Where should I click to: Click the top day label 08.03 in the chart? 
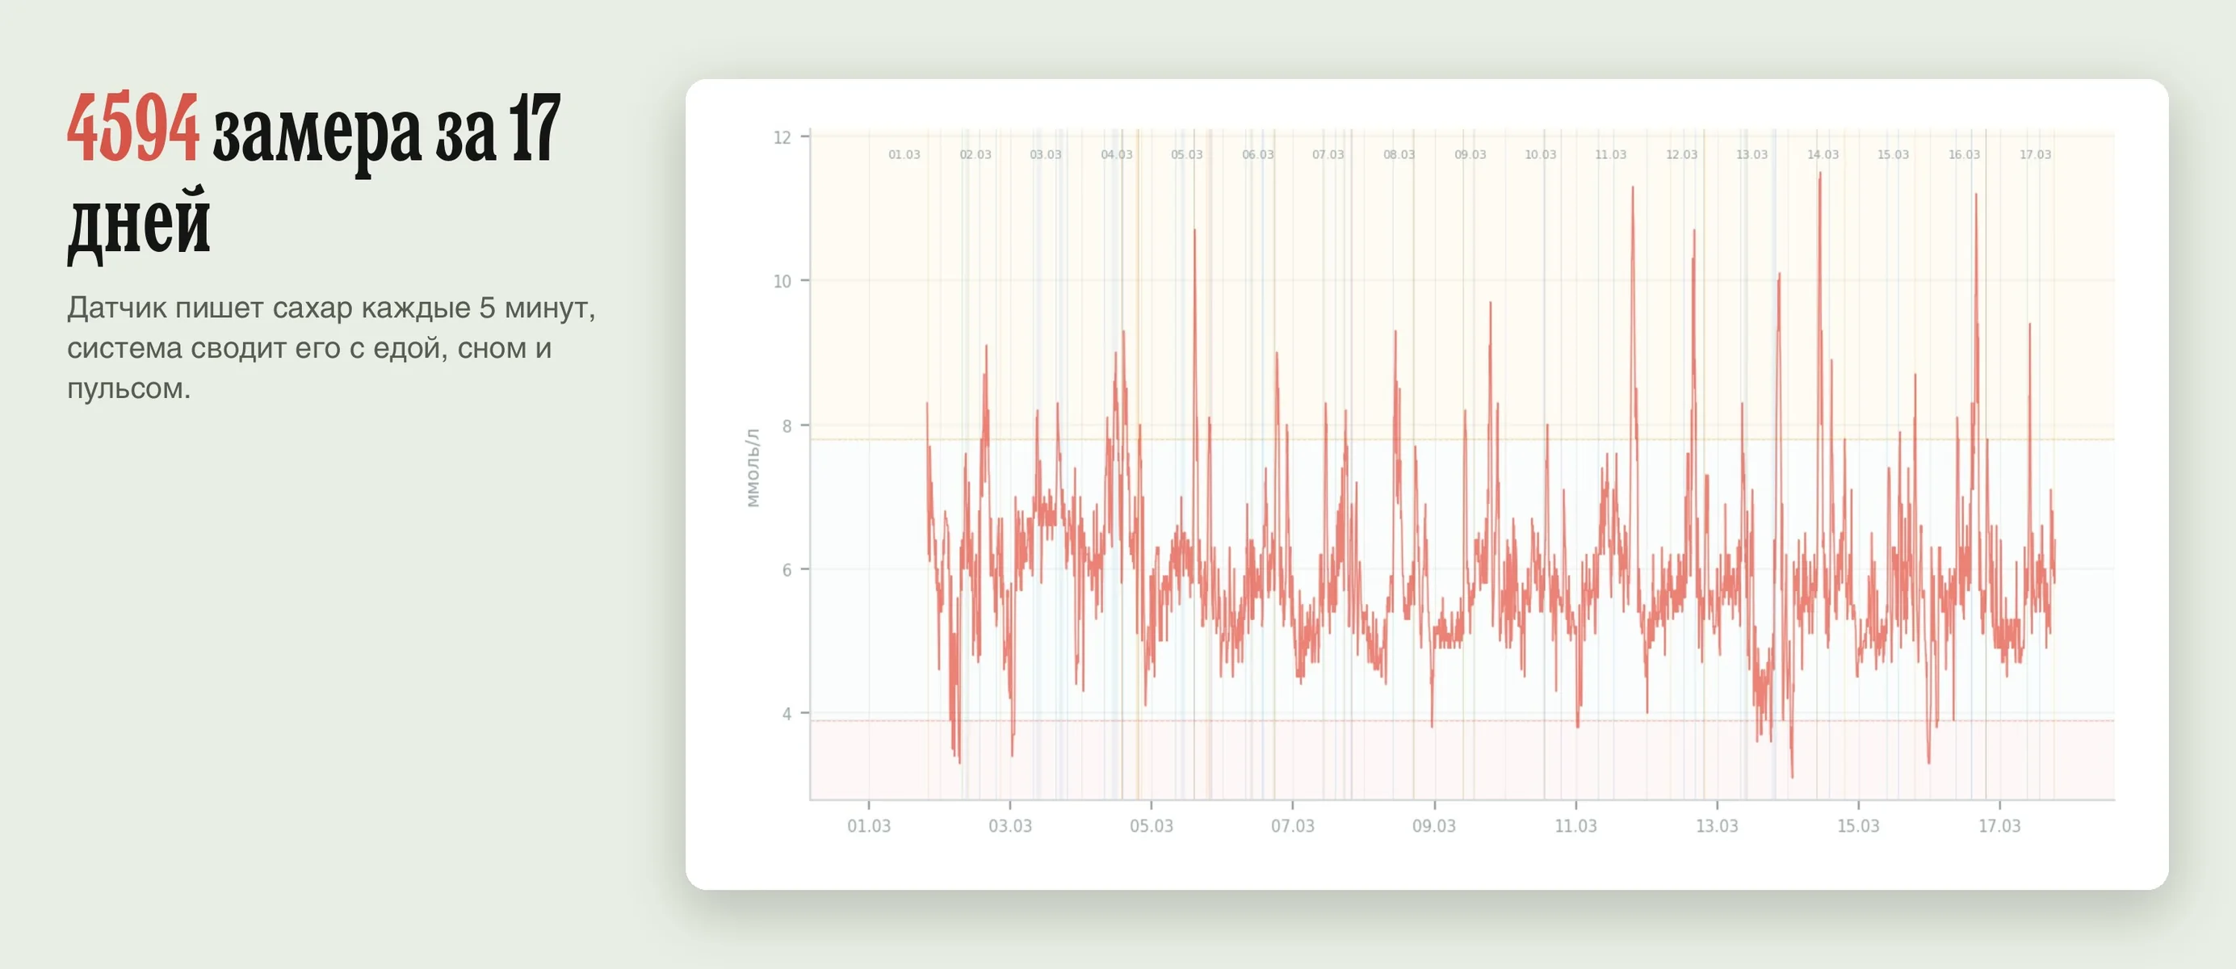(x=1399, y=154)
